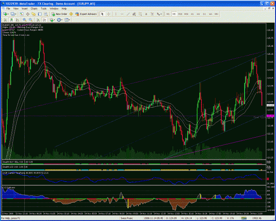
Task: Open the Indicators list dropdown
Action: coord(52,20)
